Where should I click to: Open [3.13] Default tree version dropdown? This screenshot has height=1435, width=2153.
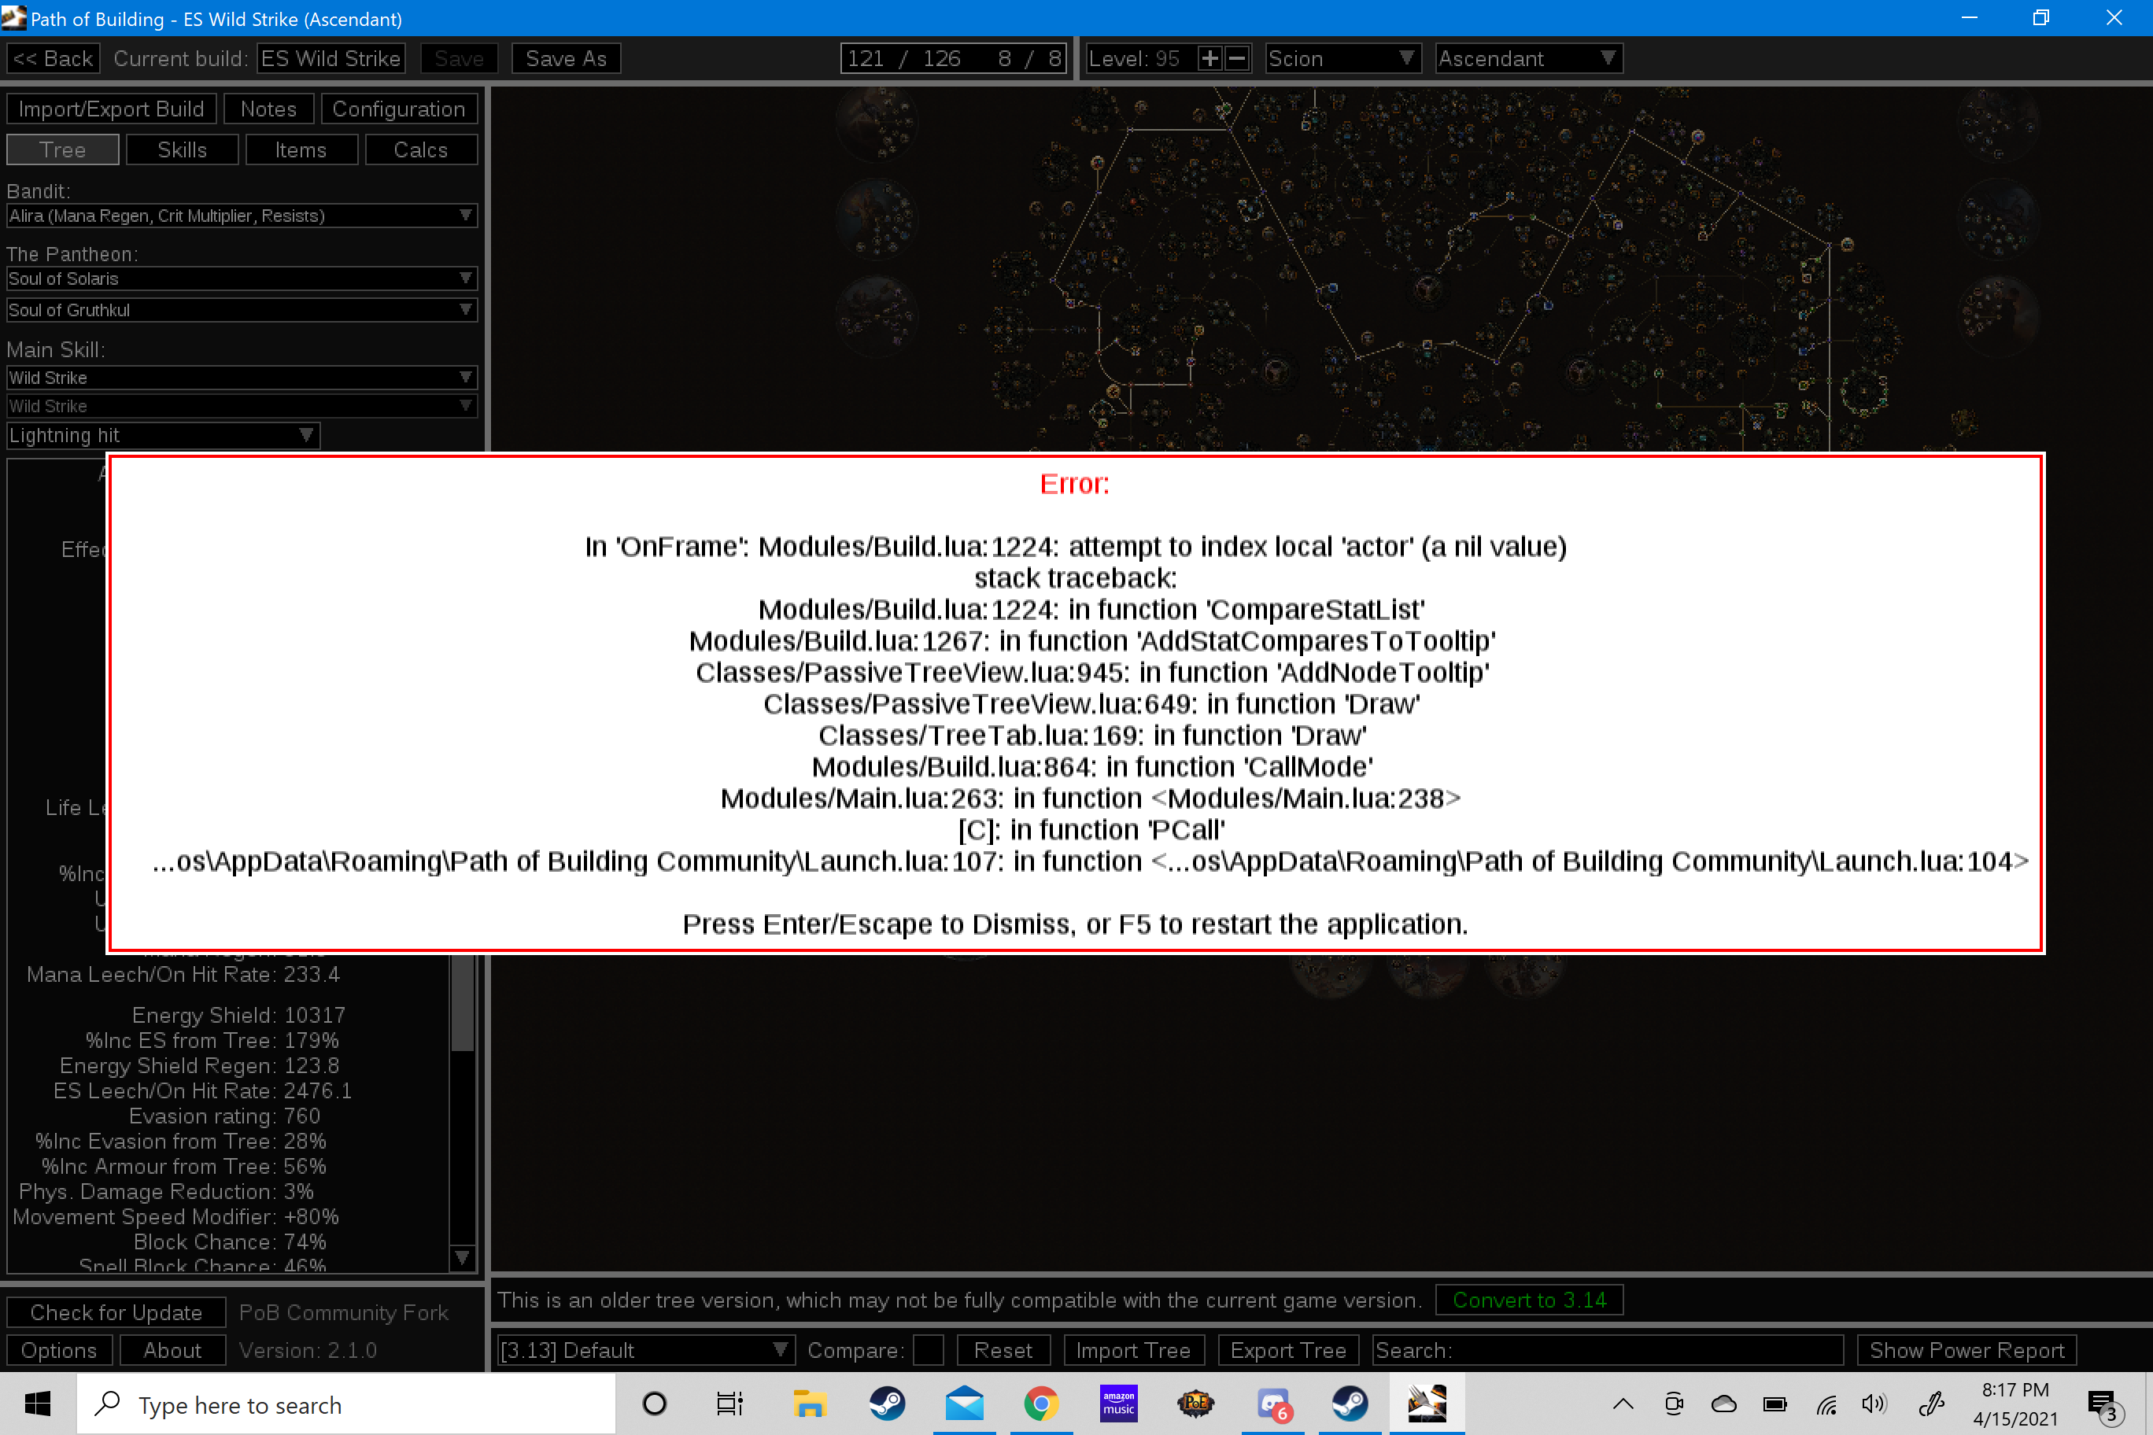coord(645,1350)
